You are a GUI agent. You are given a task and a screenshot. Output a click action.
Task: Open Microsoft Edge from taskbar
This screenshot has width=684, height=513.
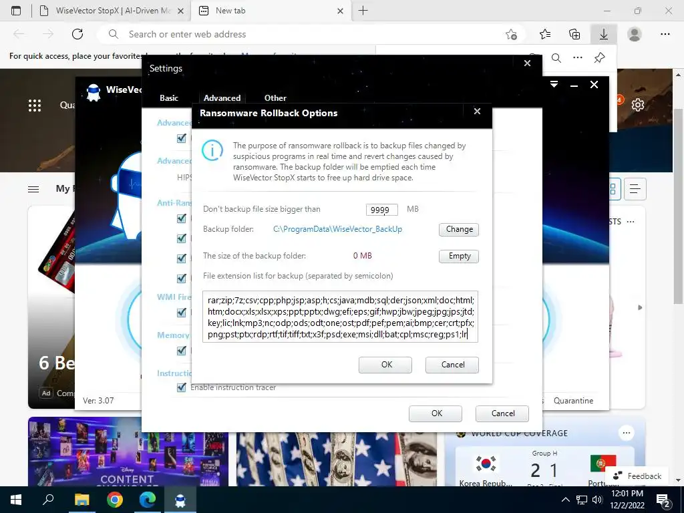pyautogui.click(x=148, y=500)
